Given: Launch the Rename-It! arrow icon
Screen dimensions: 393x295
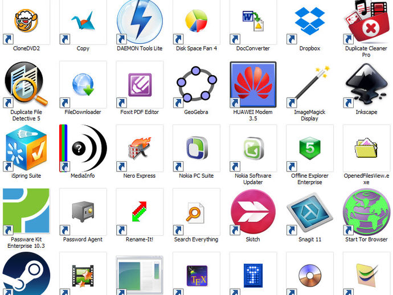Looking at the screenshot, I should tap(140, 211).
